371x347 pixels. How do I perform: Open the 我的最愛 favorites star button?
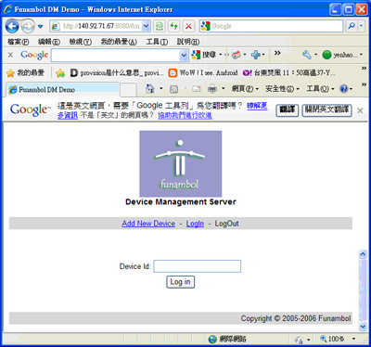coord(25,73)
